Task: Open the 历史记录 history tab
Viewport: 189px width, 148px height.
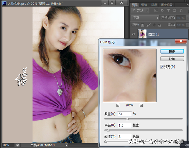Action: pos(167,5)
